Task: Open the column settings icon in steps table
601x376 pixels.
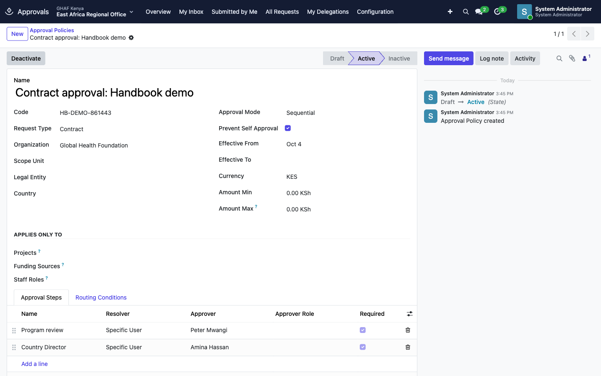Action: point(410,314)
